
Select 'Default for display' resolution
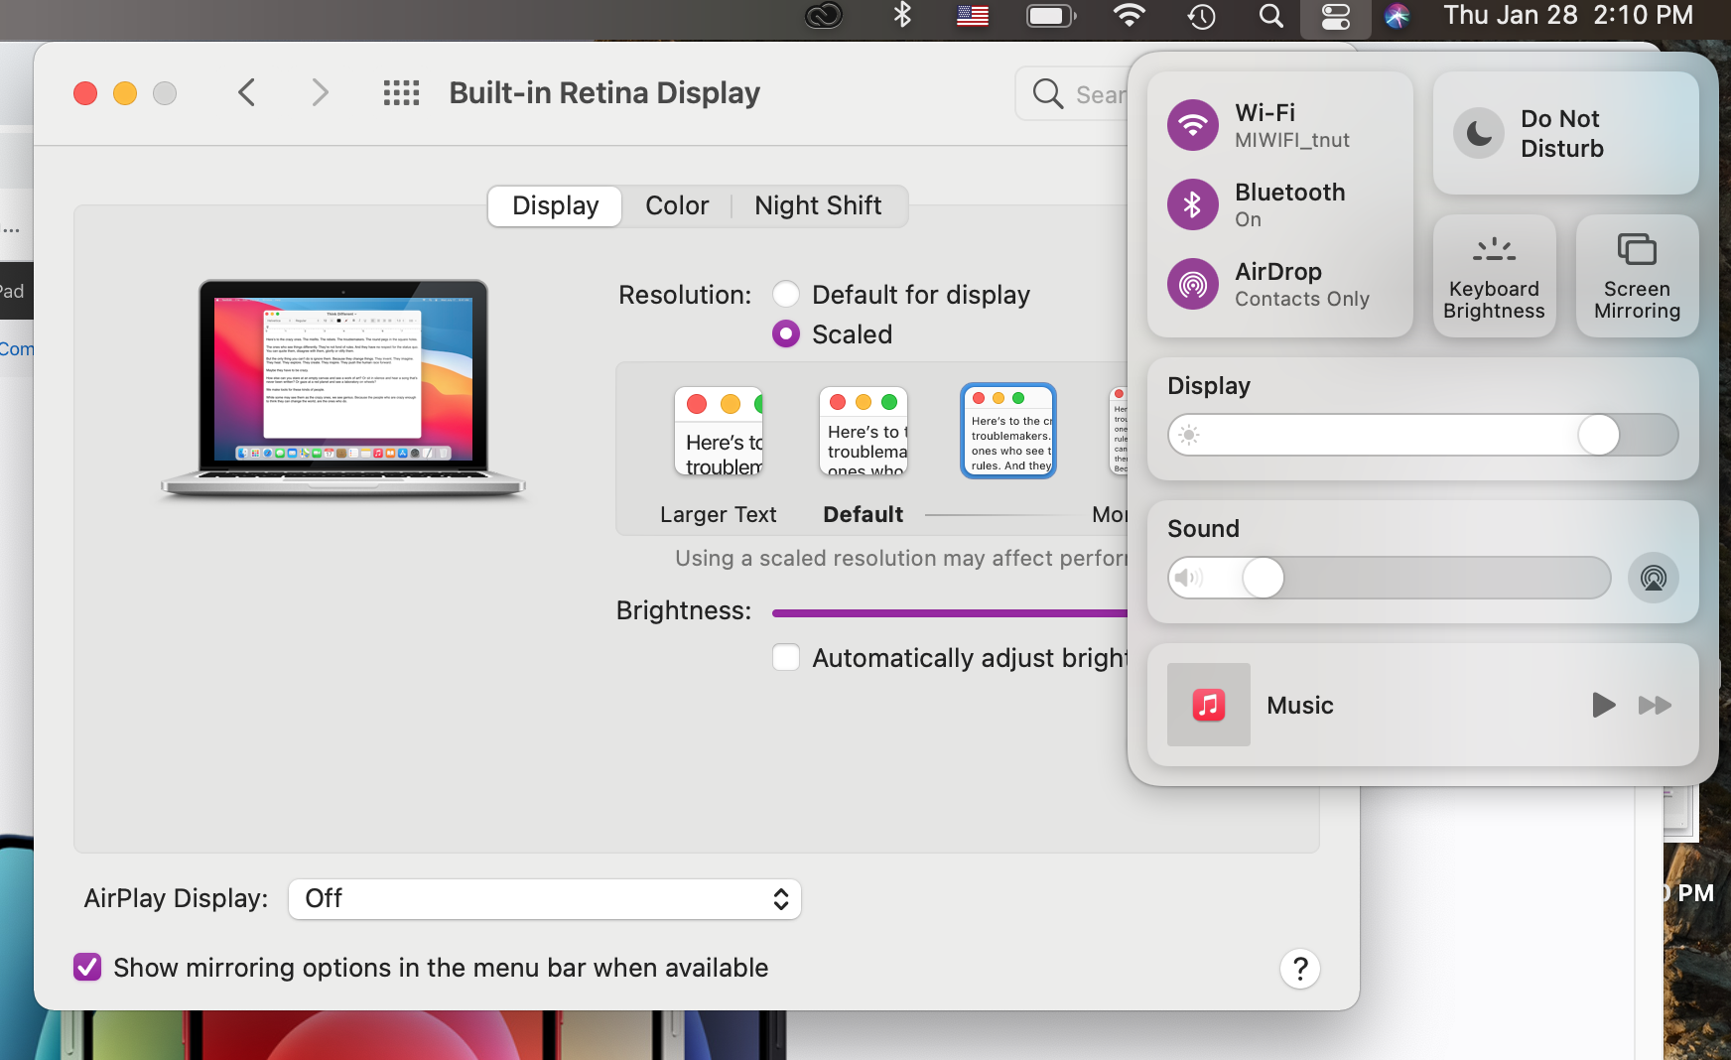coord(786,295)
